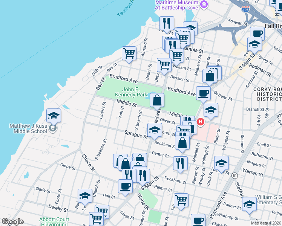Click the Chace St label

(x=88, y=163)
